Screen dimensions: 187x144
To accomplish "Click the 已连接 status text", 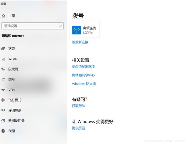I will 88,32.
